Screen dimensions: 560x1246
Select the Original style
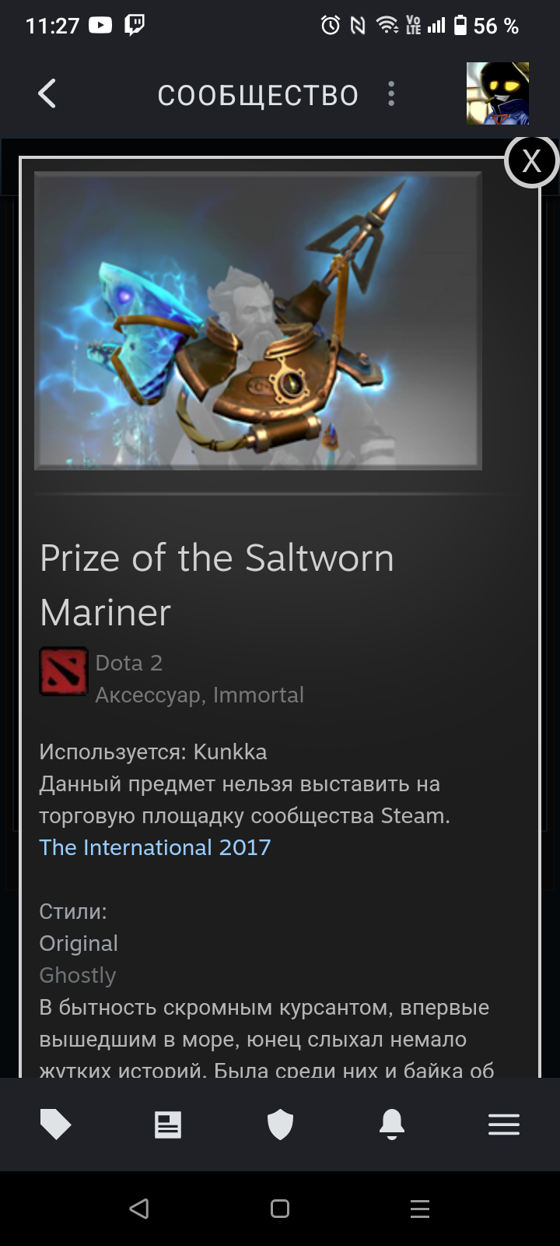79,943
